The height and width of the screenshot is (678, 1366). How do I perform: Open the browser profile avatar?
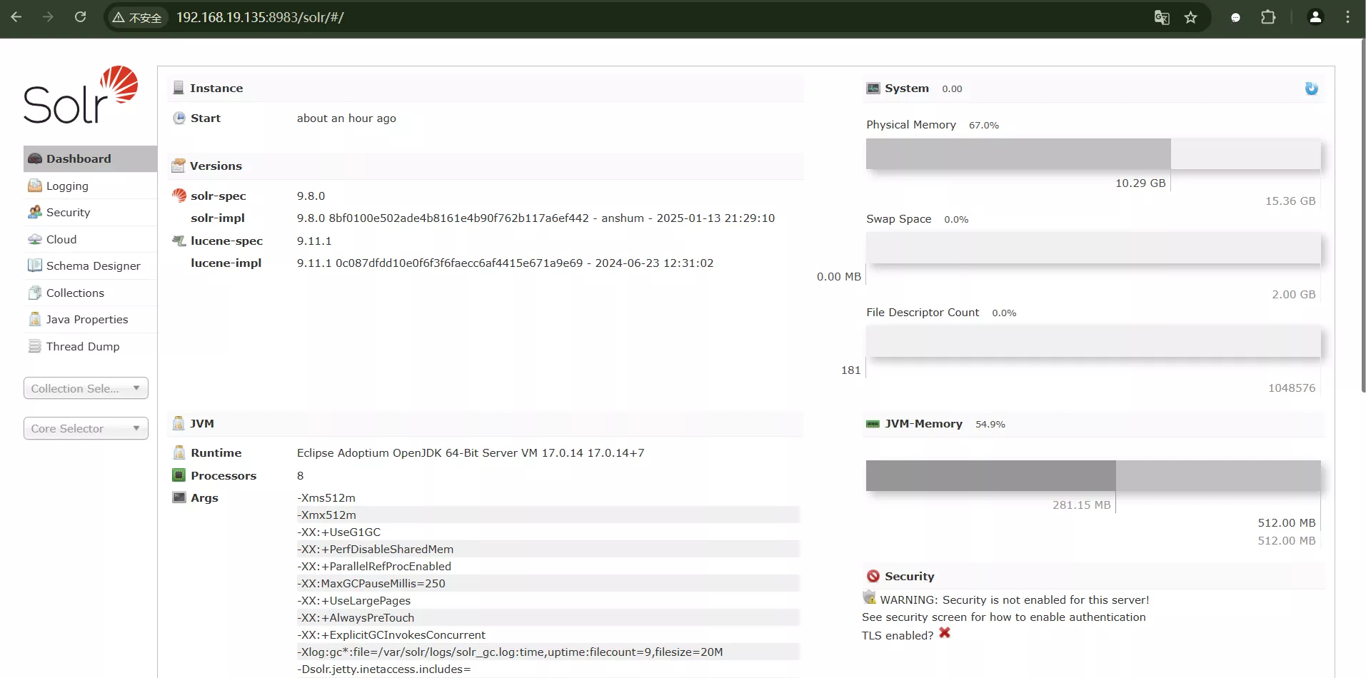tap(1315, 17)
